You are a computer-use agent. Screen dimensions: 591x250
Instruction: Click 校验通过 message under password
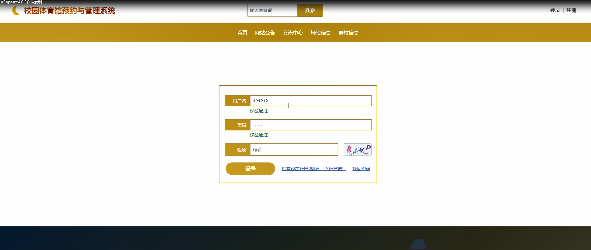(x=259, y=135)
